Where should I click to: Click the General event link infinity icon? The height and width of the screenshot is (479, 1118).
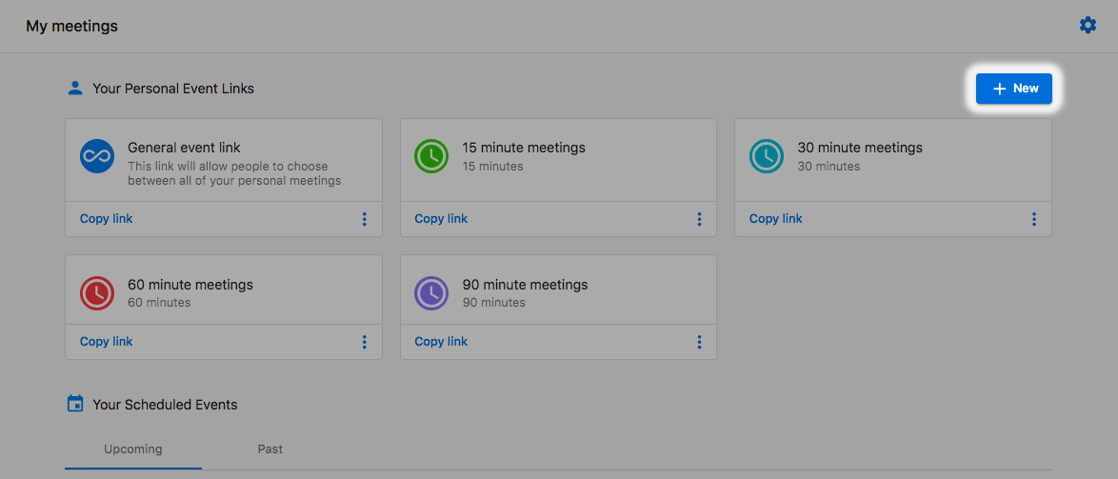(97, 156)
